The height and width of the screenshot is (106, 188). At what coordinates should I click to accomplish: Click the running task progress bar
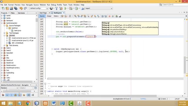tap(144, 99)
